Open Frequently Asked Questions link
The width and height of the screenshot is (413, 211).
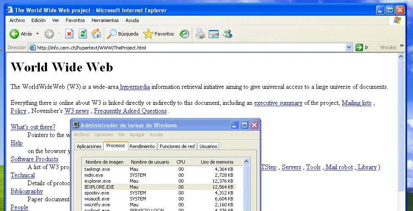pyautogui.click(x=130, y=111)
